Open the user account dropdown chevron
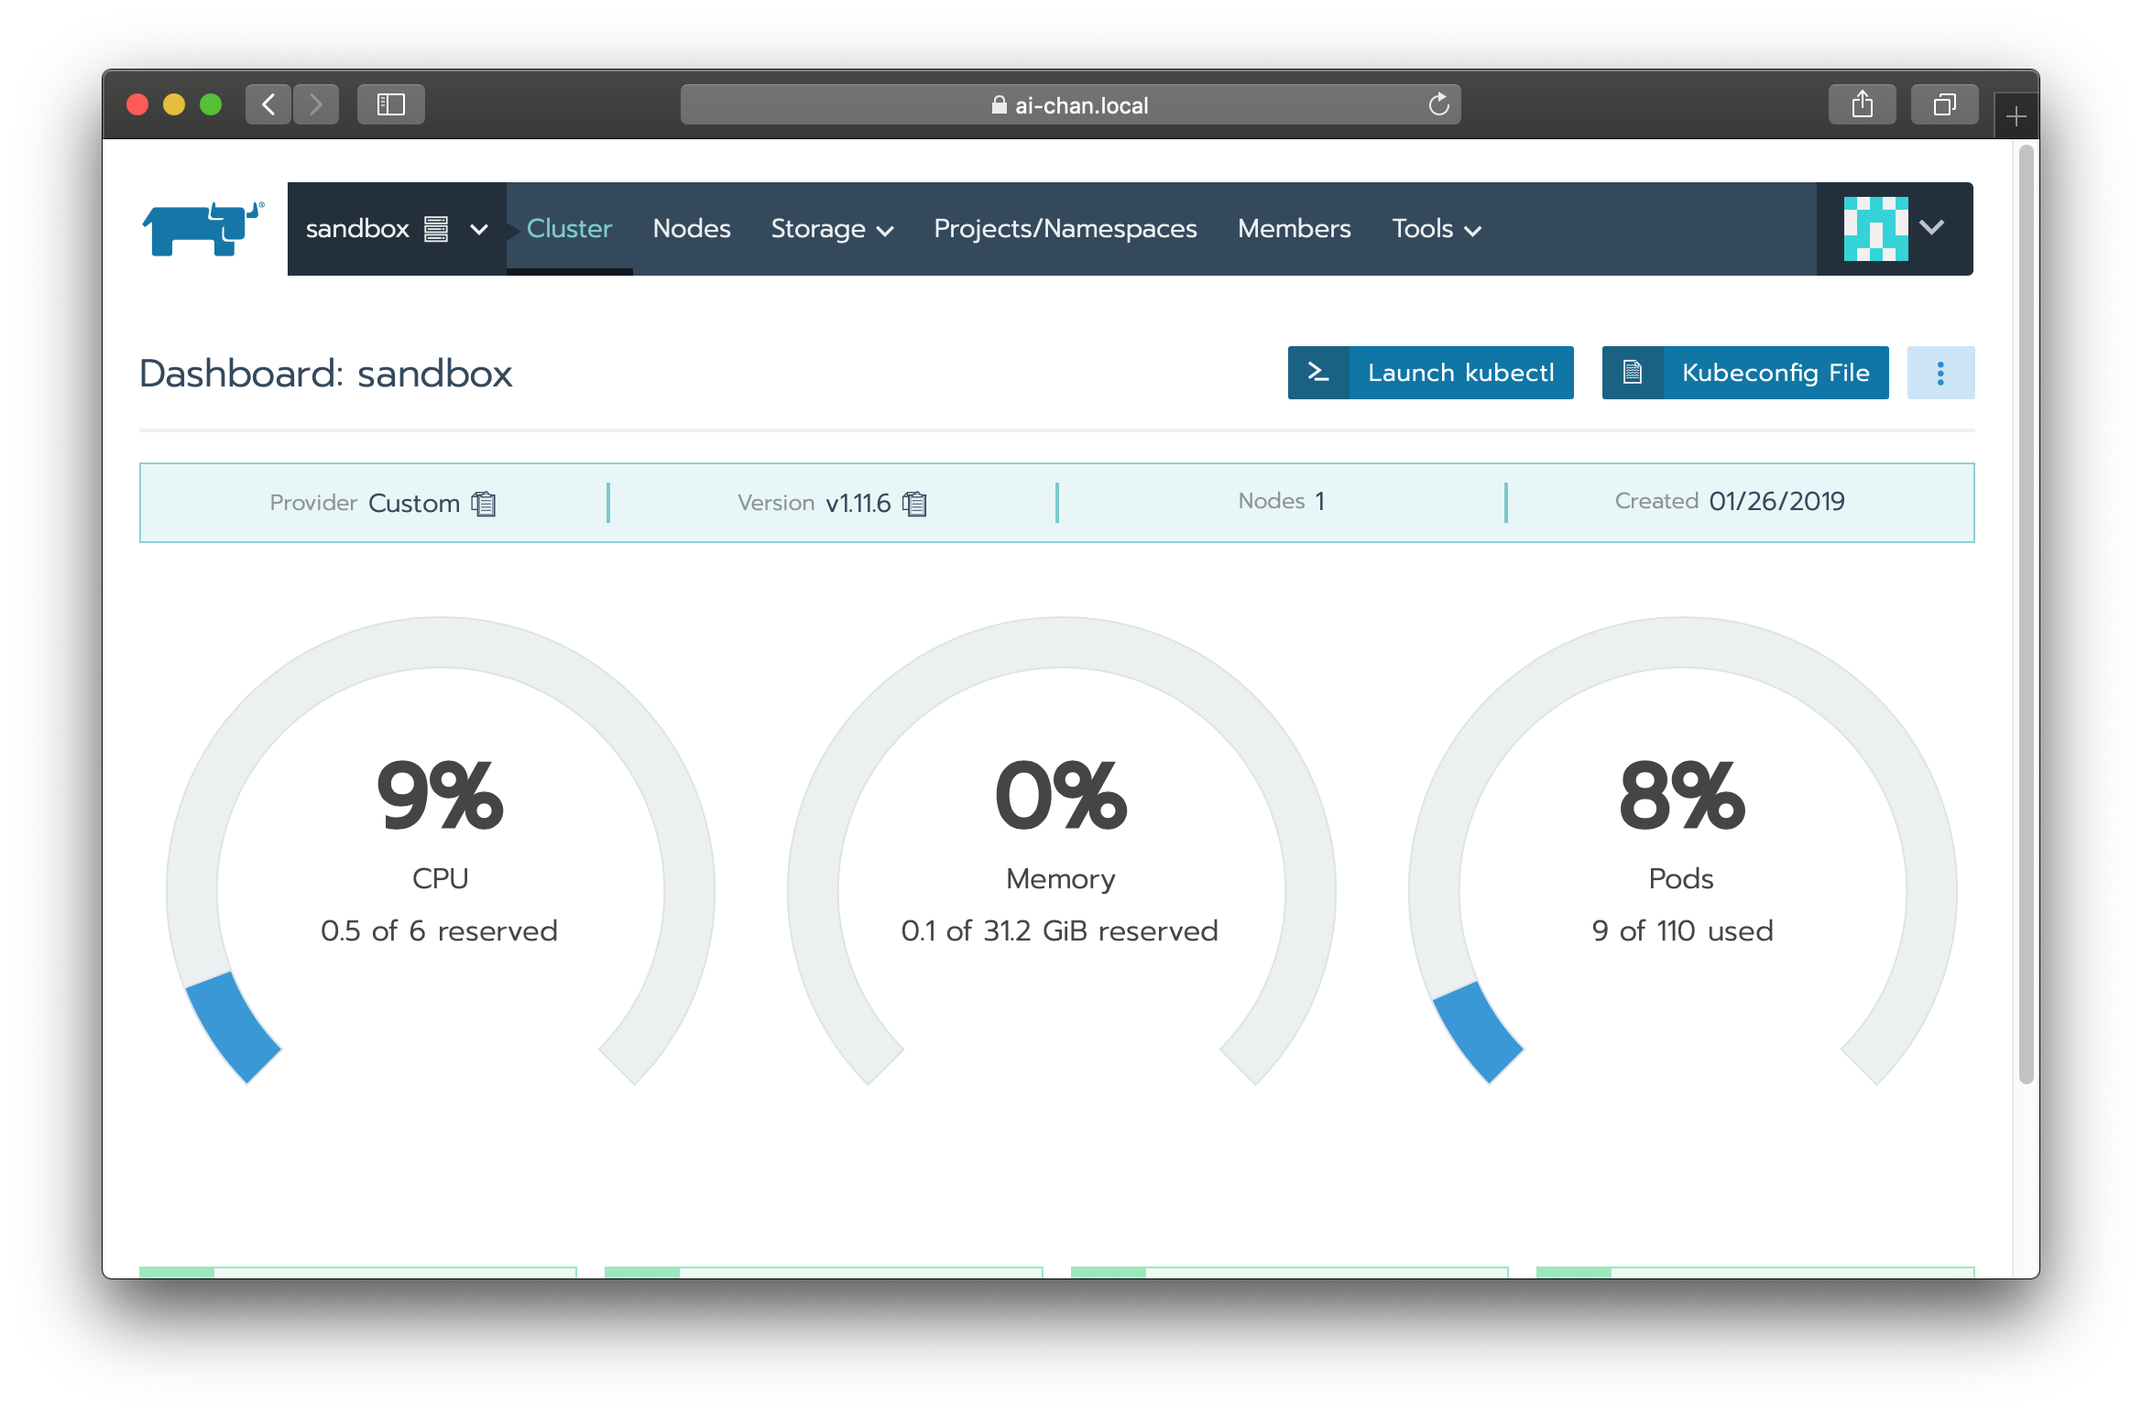 click(1931, 228)
